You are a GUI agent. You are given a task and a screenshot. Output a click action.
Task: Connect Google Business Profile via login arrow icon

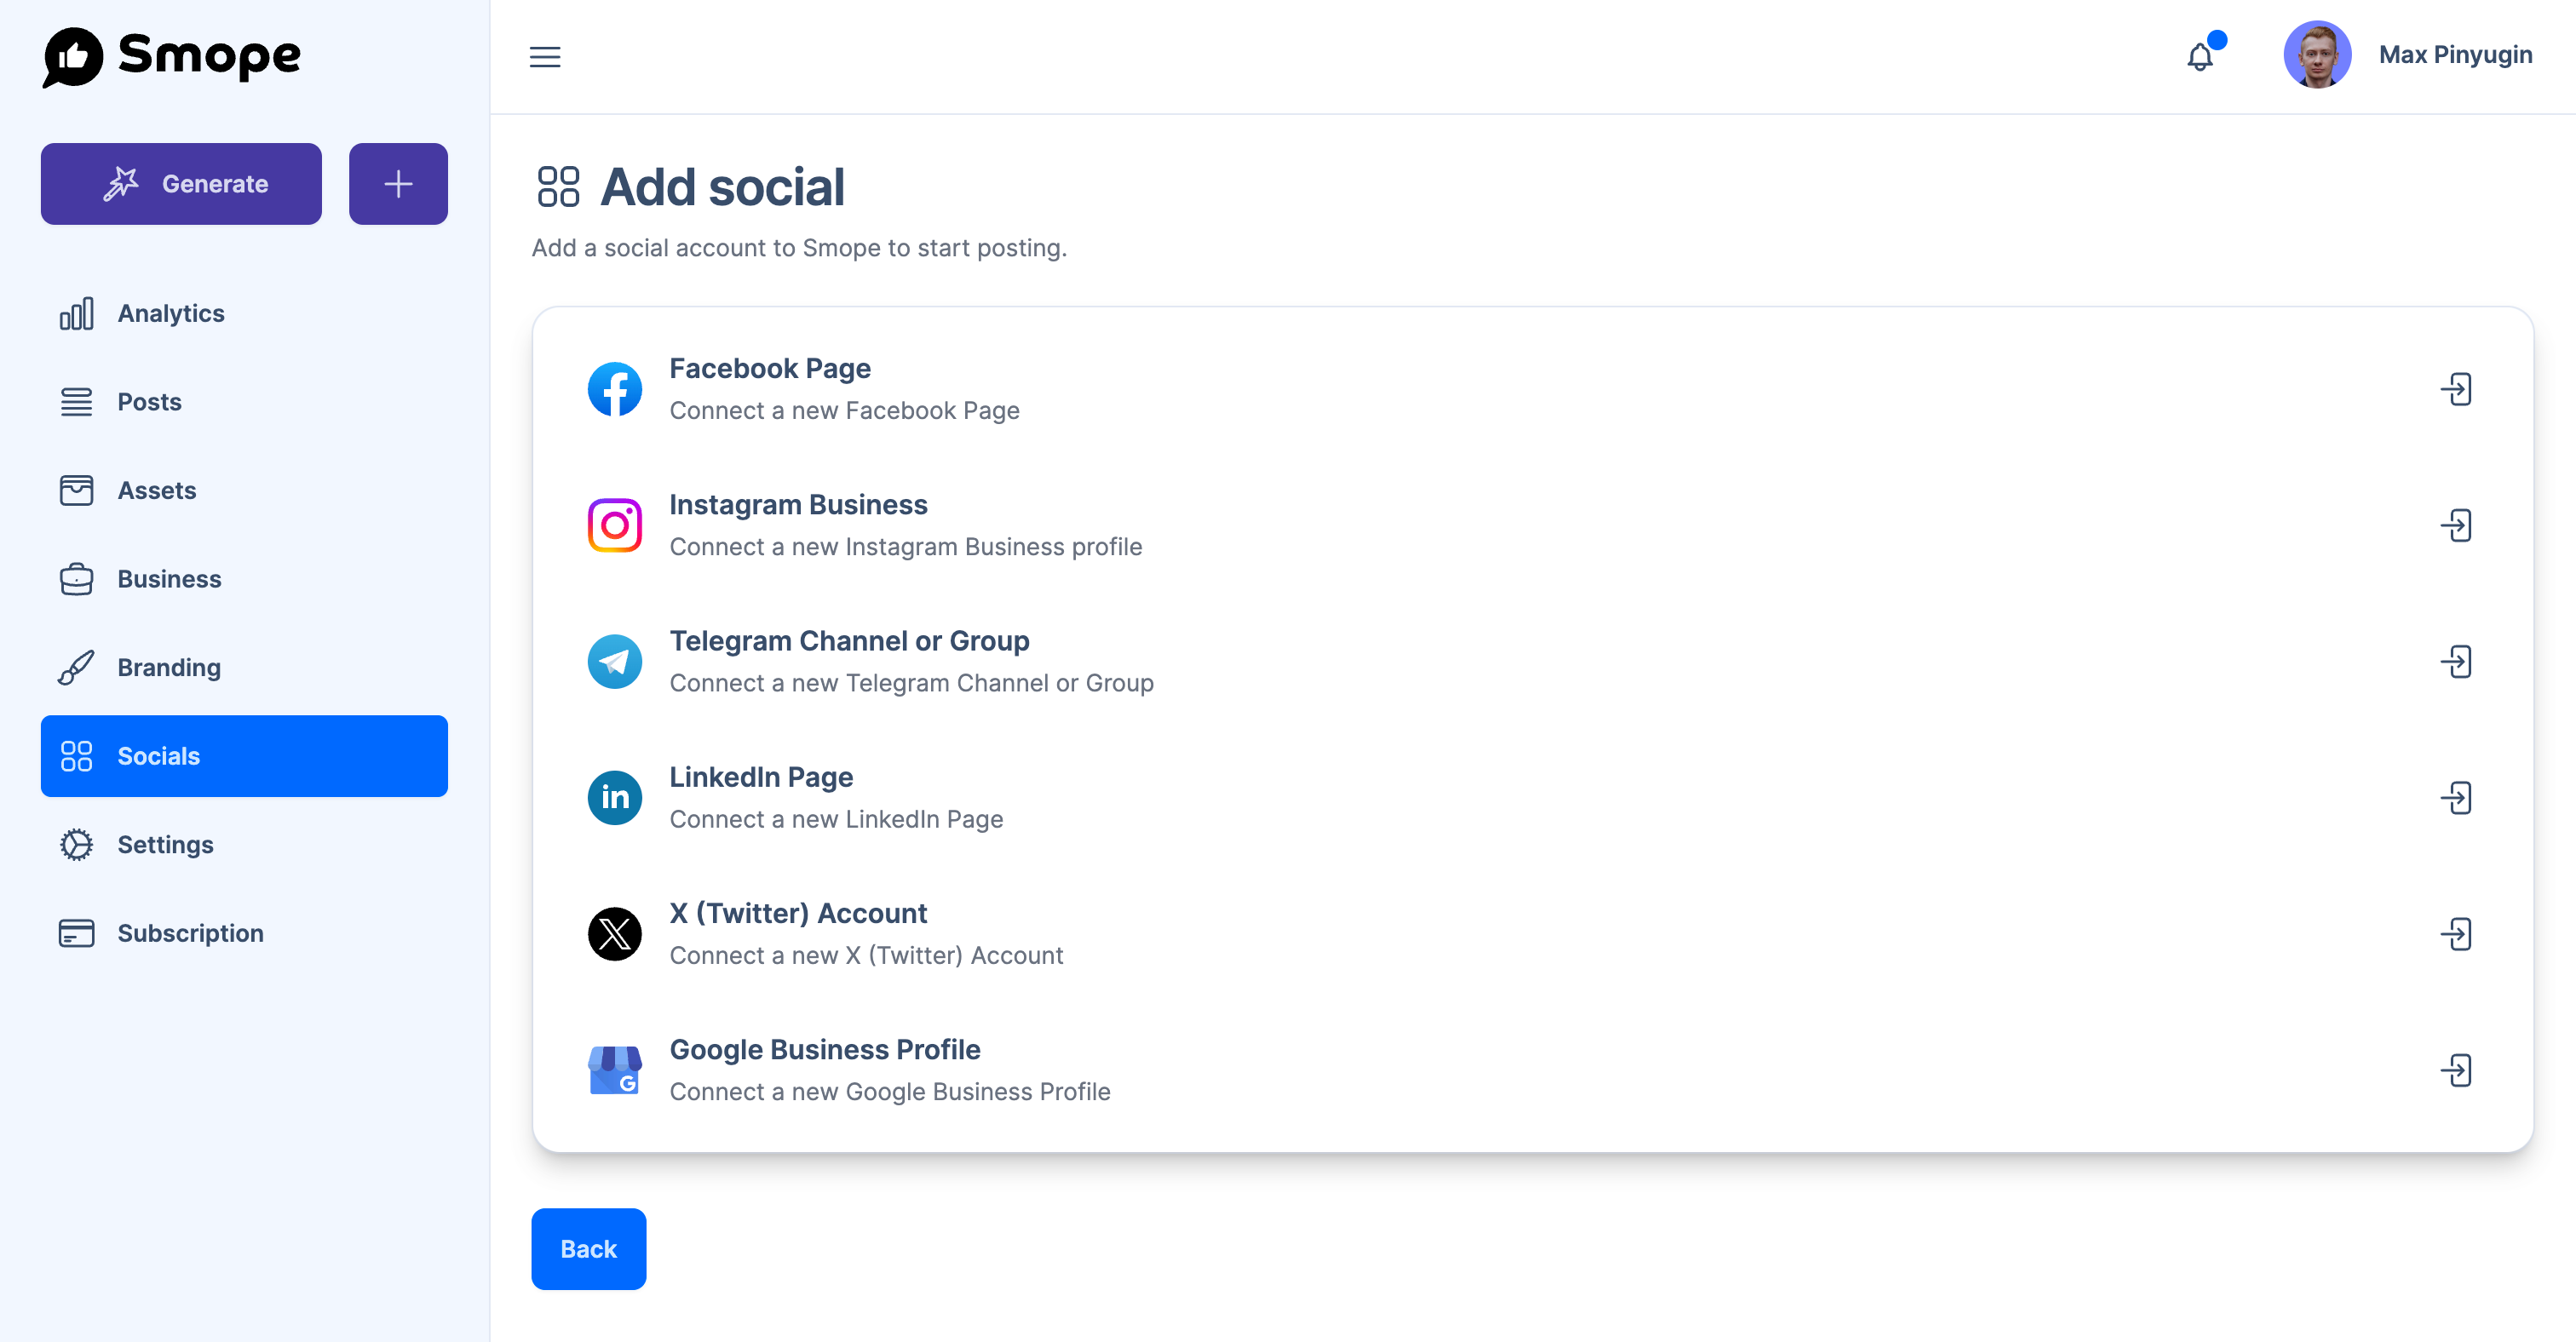(x=2456, y=1070)
